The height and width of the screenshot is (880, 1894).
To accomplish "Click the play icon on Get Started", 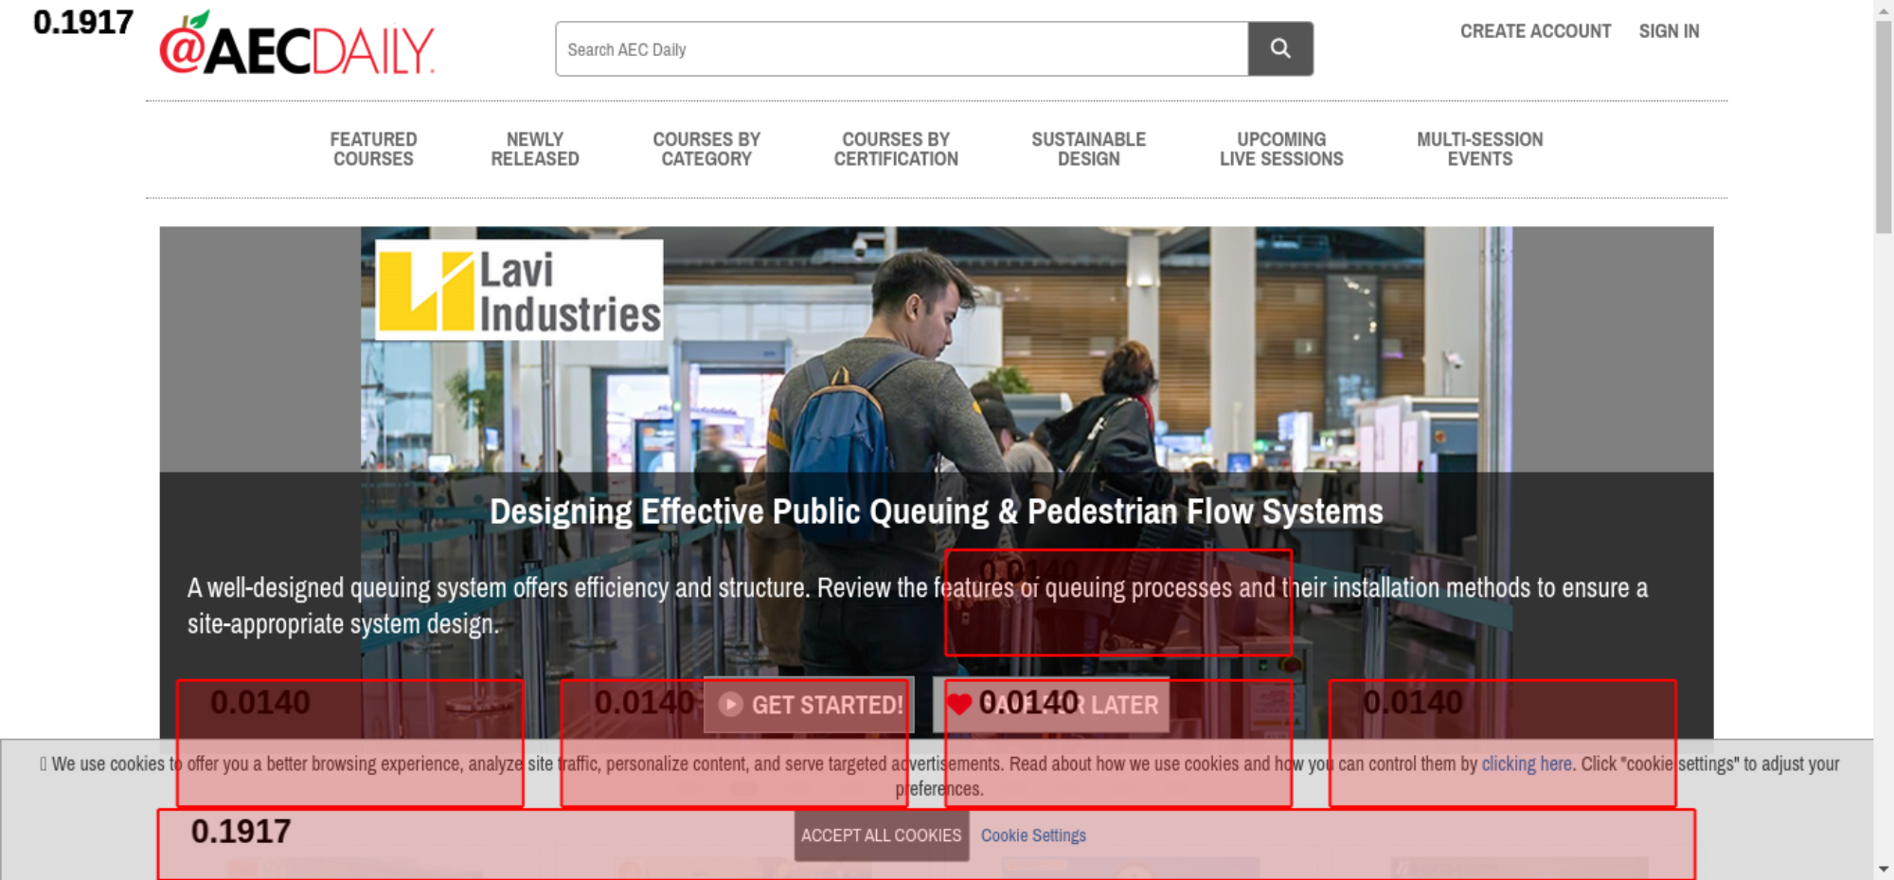I will (730, 705).
